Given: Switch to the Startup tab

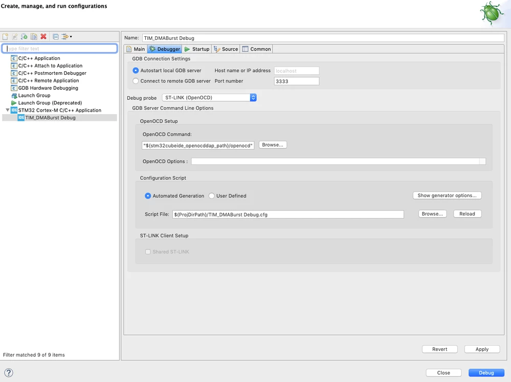Looking at the screenshot, I should [197, 49].
